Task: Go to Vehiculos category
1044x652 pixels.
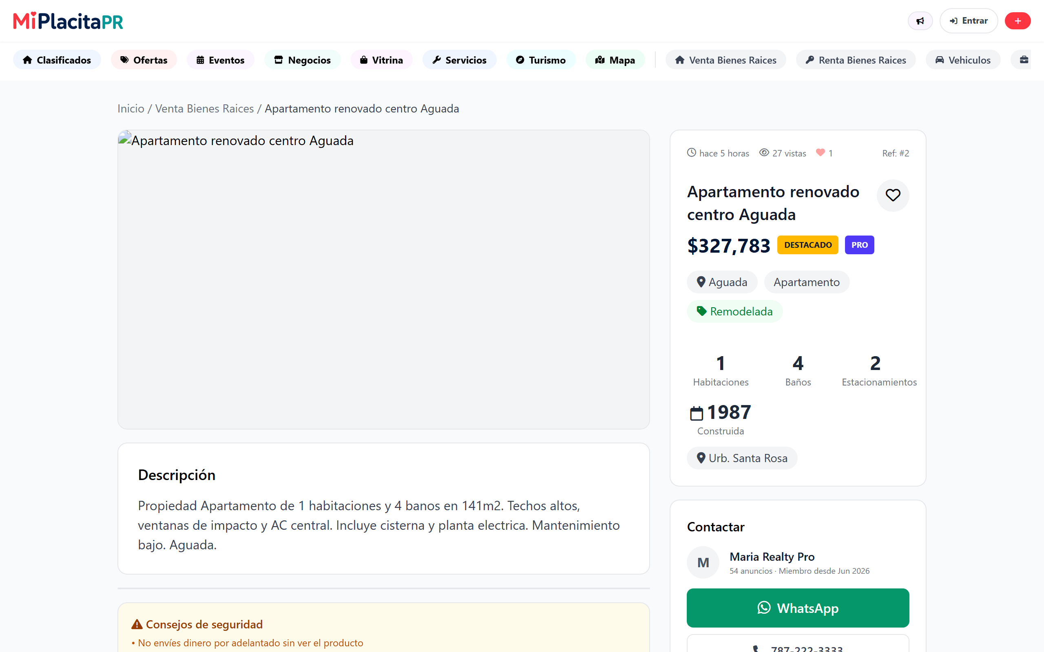Action: click(x=962, y=60)
